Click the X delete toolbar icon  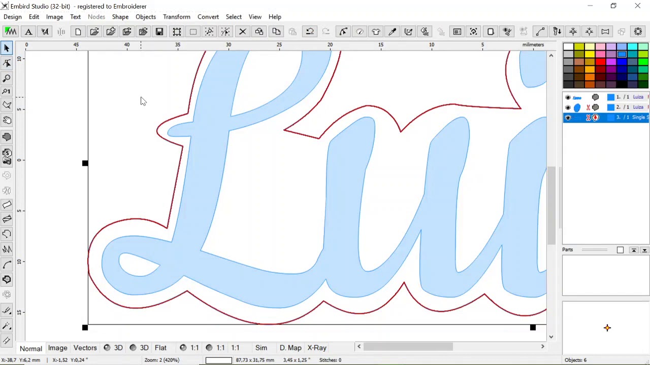point(243,31)
